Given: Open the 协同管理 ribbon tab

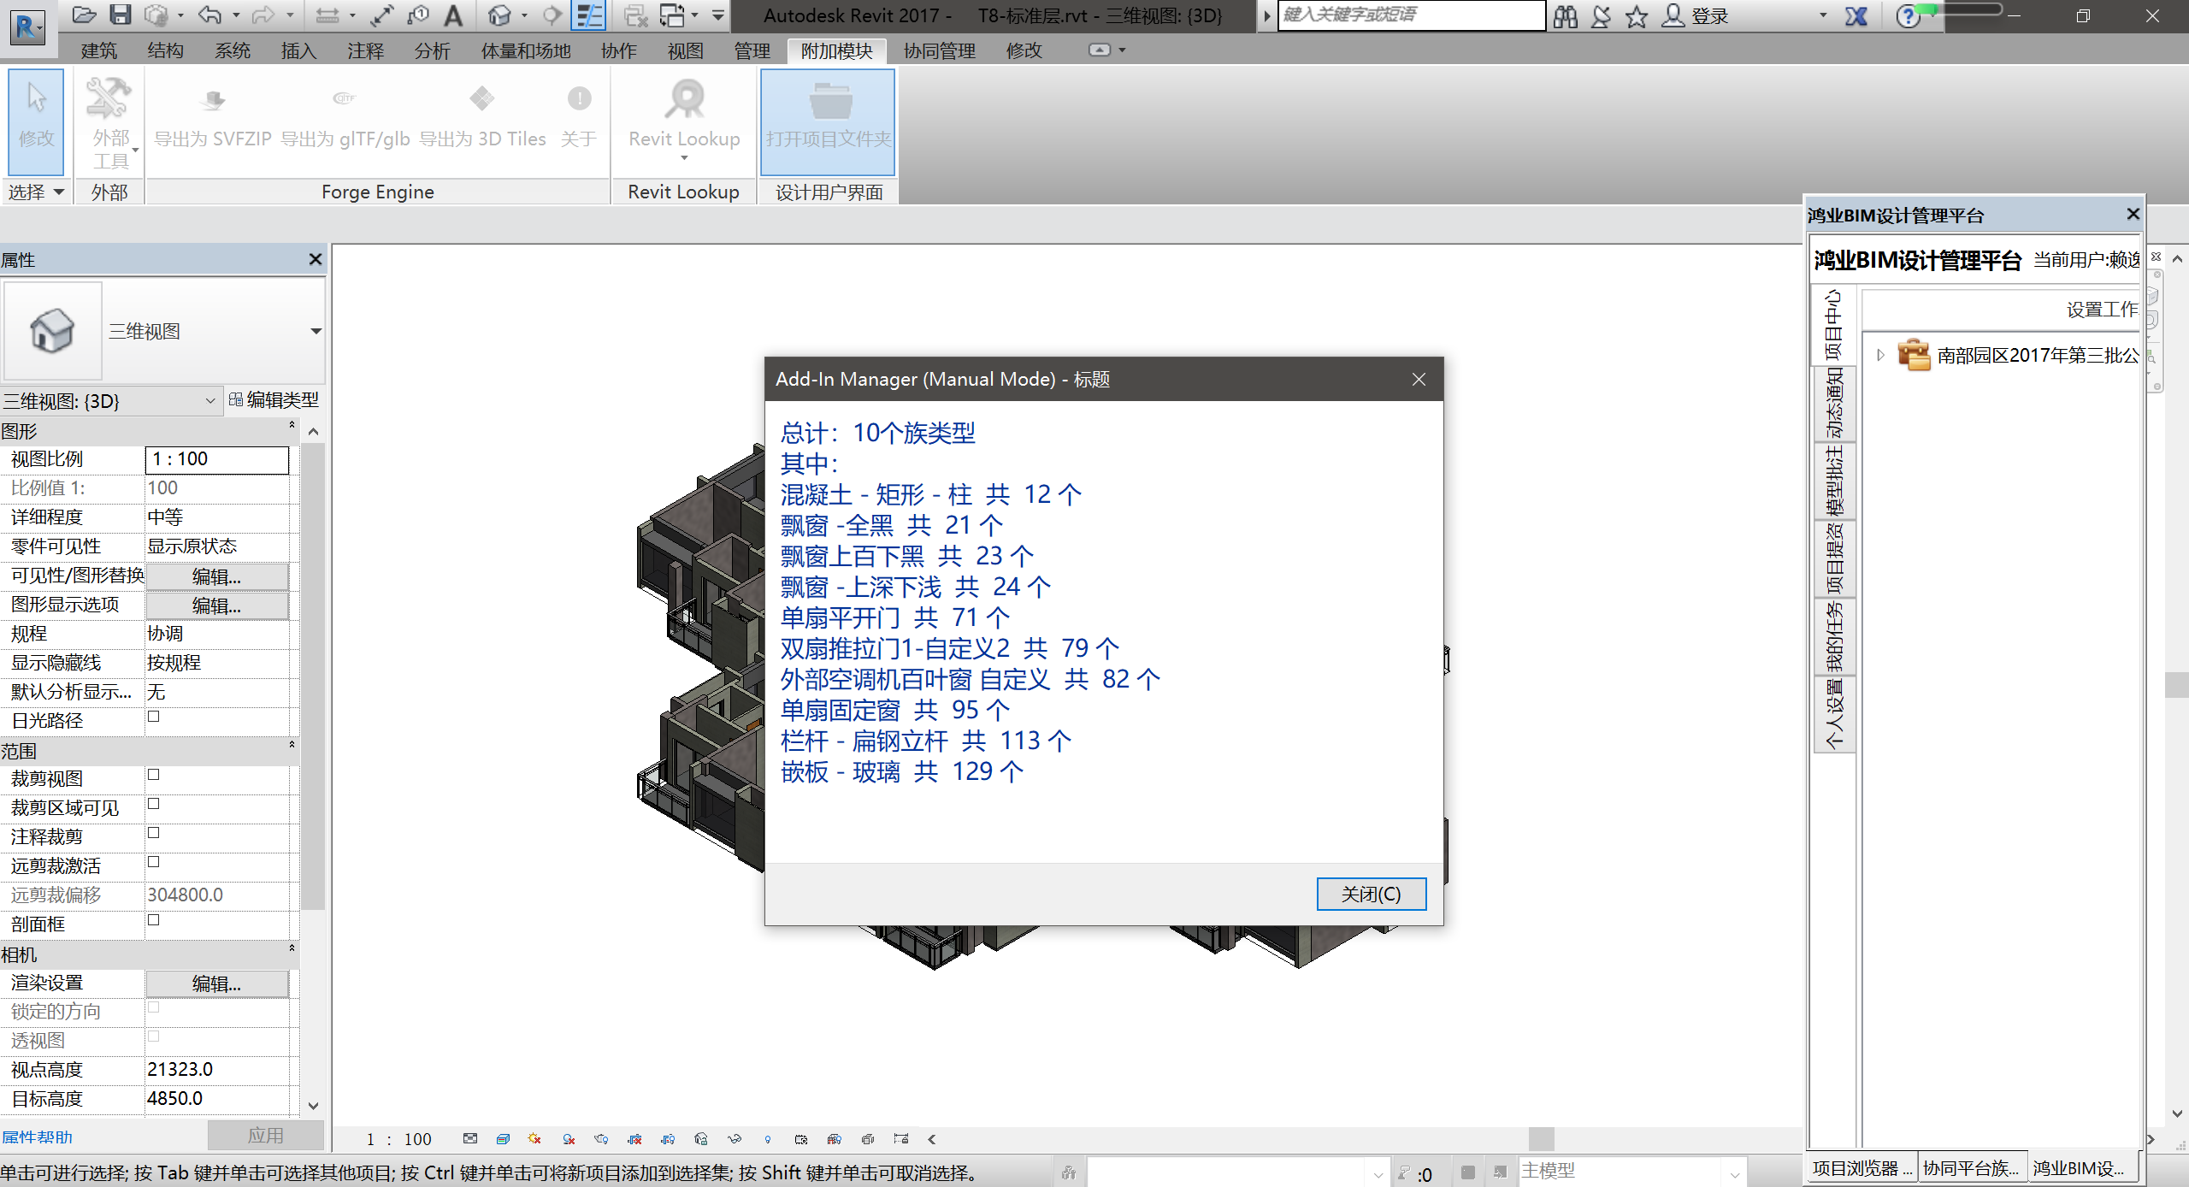Looking at the screenshot, I should click(939, 50).
